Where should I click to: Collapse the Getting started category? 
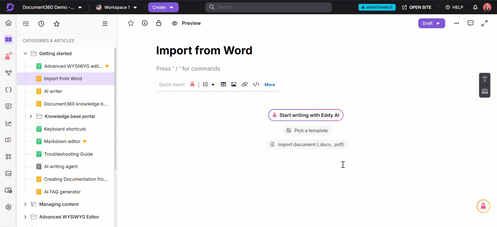(x=25, y=53)
